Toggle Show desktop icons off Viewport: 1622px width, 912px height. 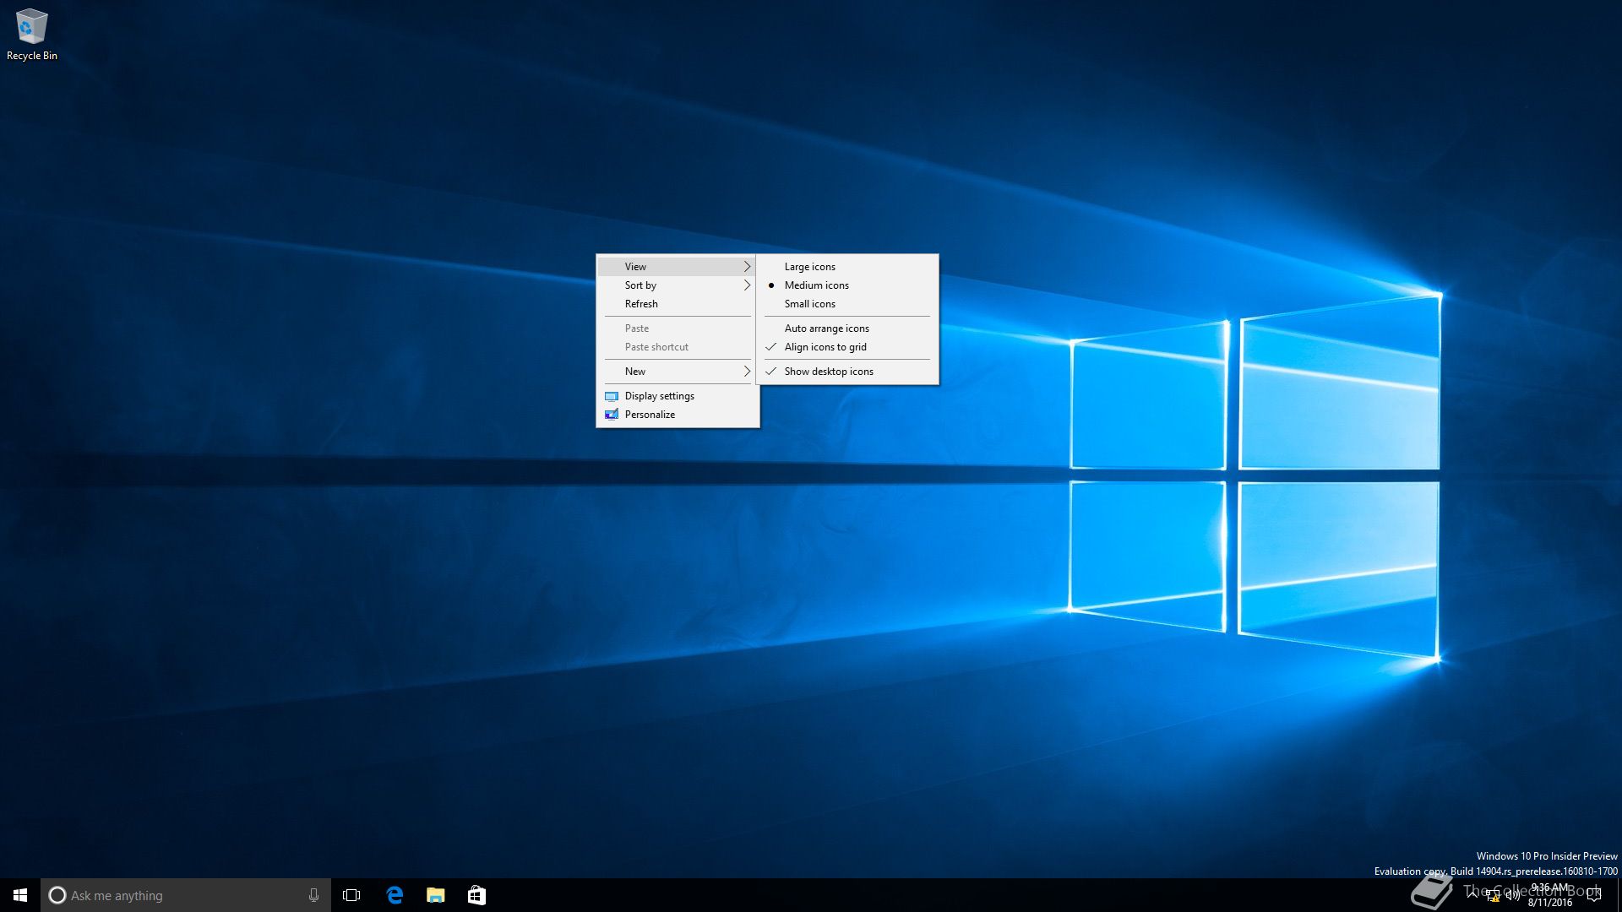tap(828, 372)
